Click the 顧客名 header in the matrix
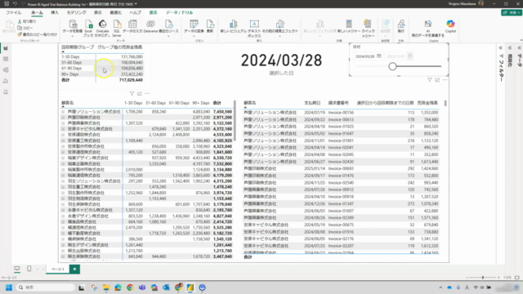523x294 pixels. point(68,103)
